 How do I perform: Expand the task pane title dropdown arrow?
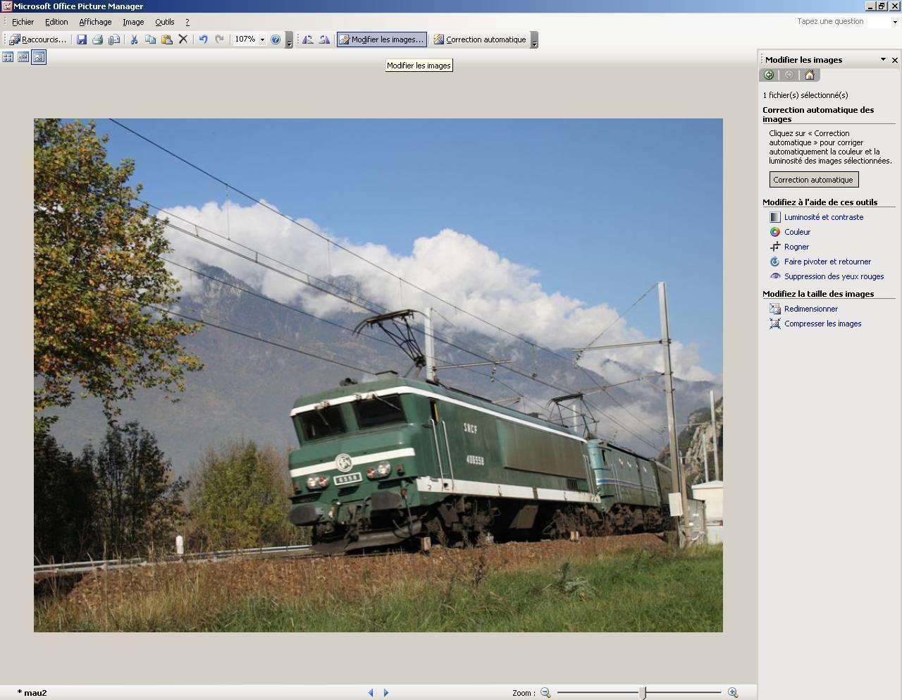(883, 60)
